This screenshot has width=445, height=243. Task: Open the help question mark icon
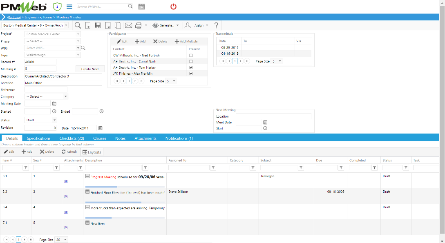coord(216,25)
